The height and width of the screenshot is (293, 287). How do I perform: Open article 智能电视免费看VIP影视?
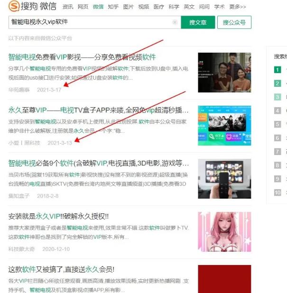tap(82, 57)
